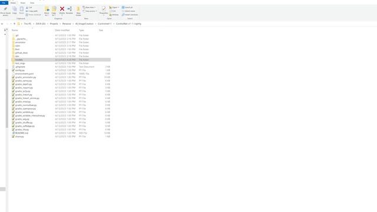Image resolution: width=377 pixels, height=212 pixels.
Task: Click DATA (D:) in the address breadcrumb
Action: tap(41, 24)
